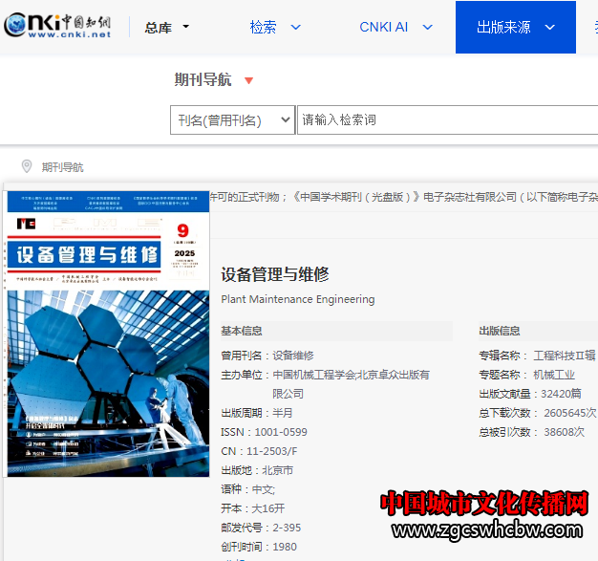Expand the 总库 dropdown arrow

(x=186, y=28)
